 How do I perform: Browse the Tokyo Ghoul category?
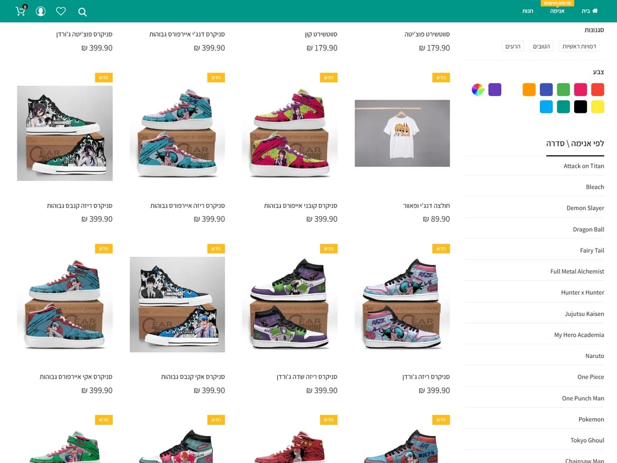(x=587, y=440)
